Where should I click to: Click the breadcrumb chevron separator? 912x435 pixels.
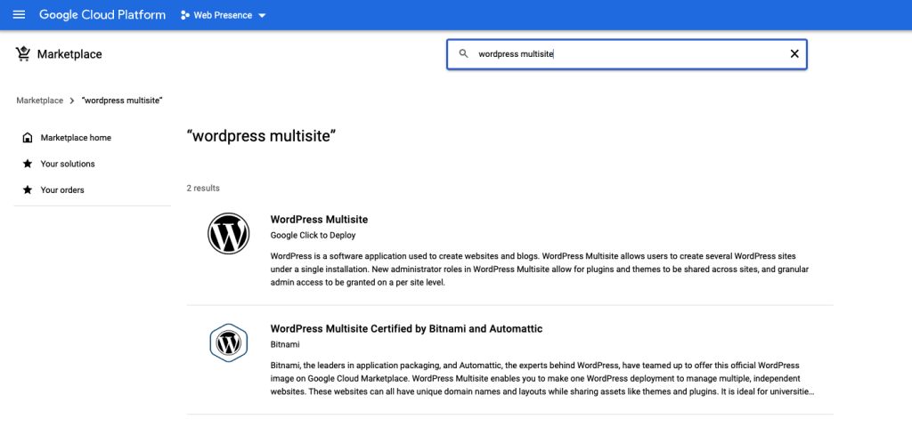click(x=71, y=101)
